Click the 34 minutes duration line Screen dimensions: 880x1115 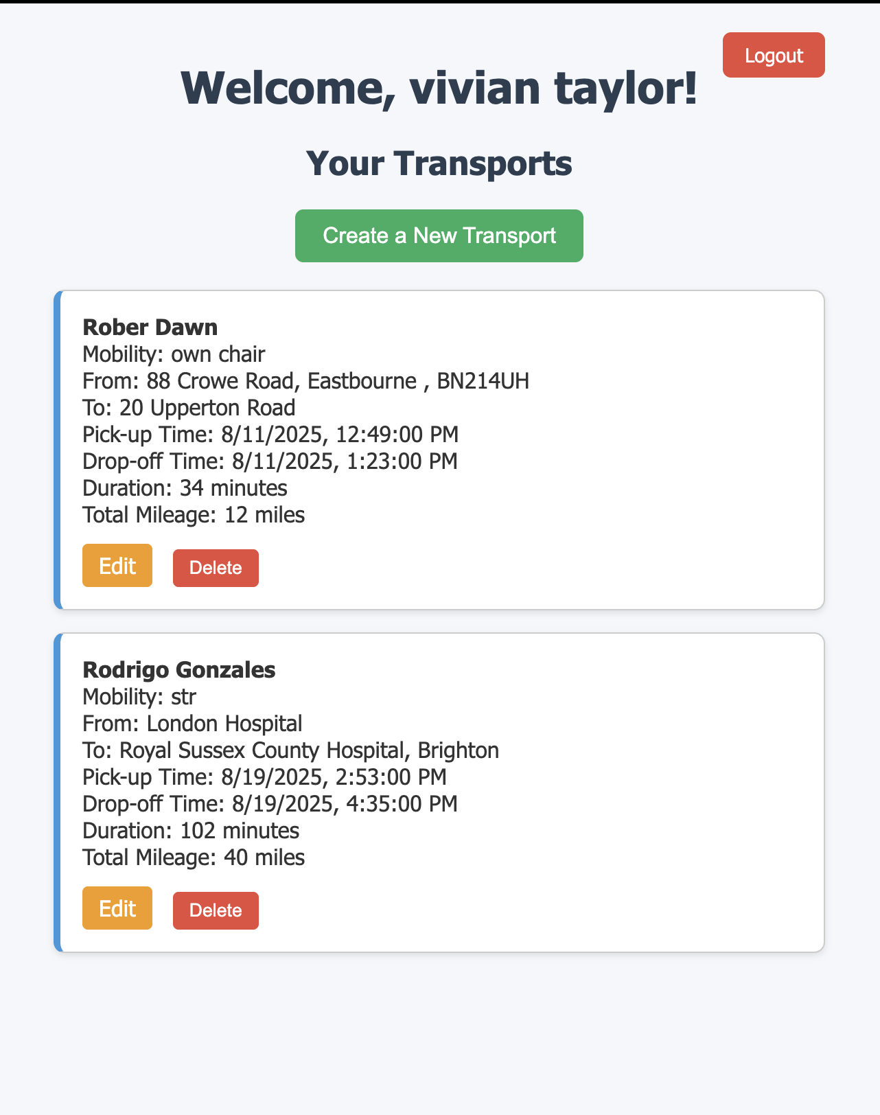(x=185, y=488)
